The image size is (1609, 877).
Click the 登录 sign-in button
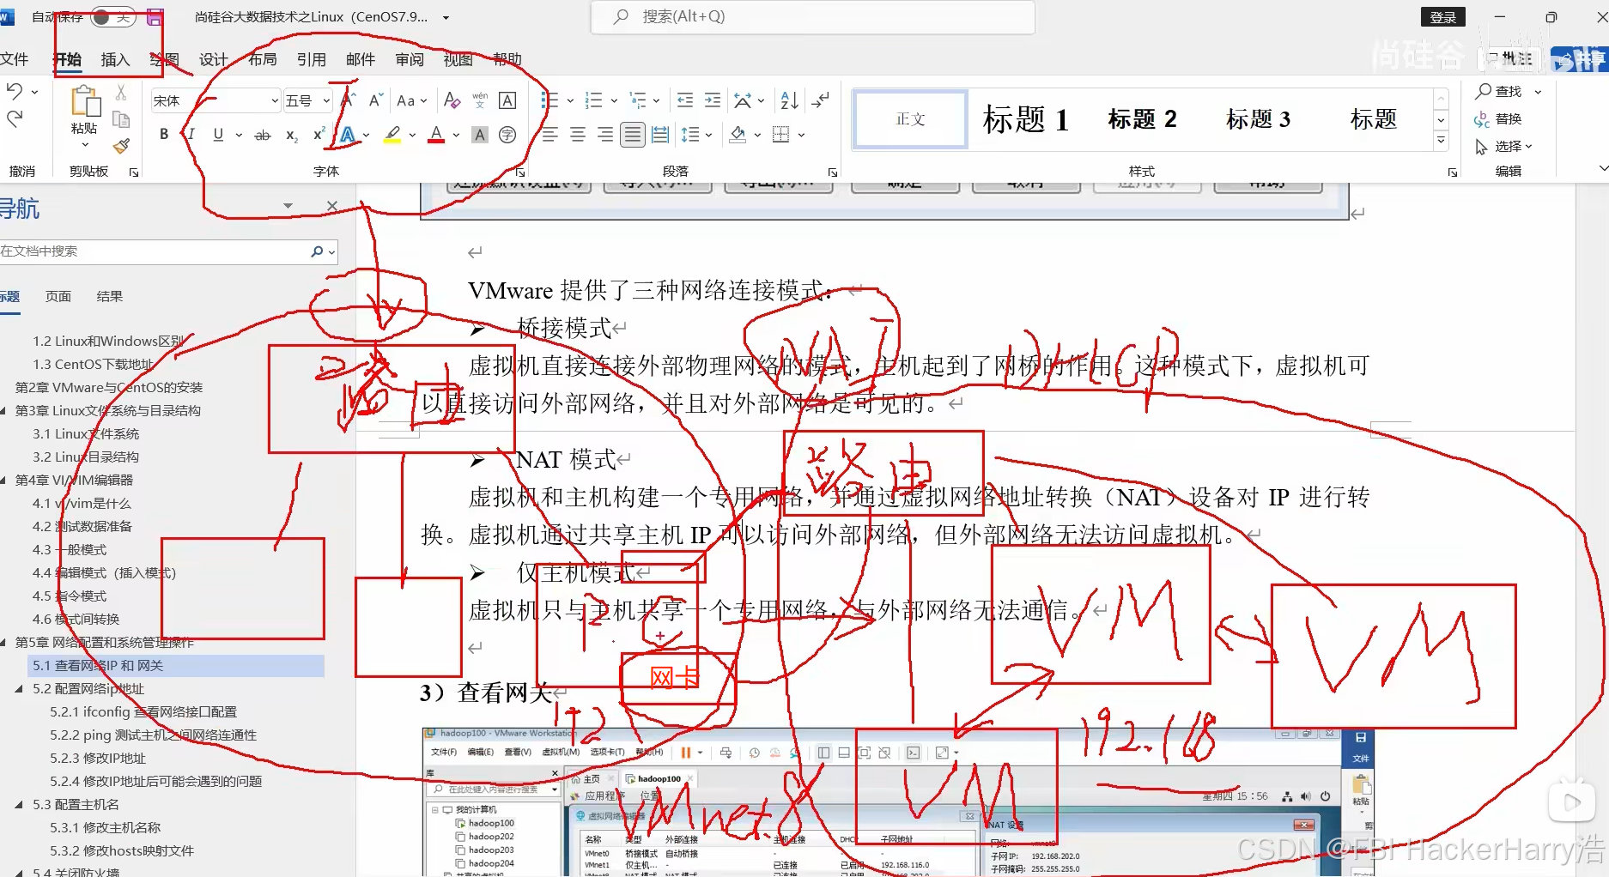coord(1442,17)
